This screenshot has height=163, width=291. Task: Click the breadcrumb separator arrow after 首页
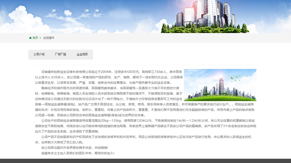click(40, 38)
